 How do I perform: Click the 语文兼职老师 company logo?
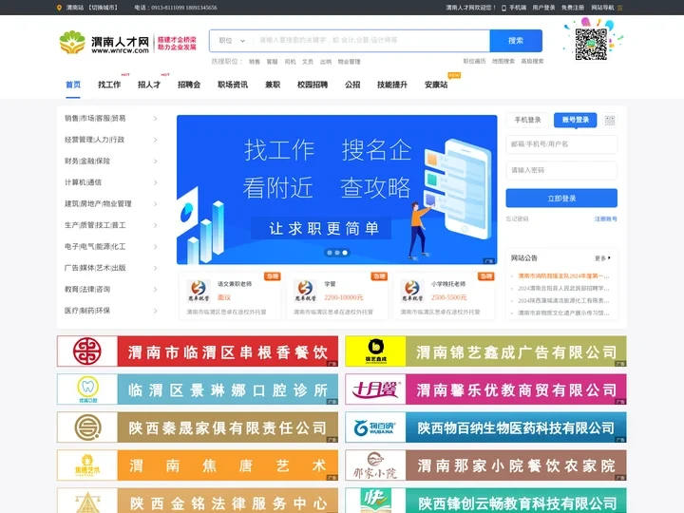(x=199, y=291)
